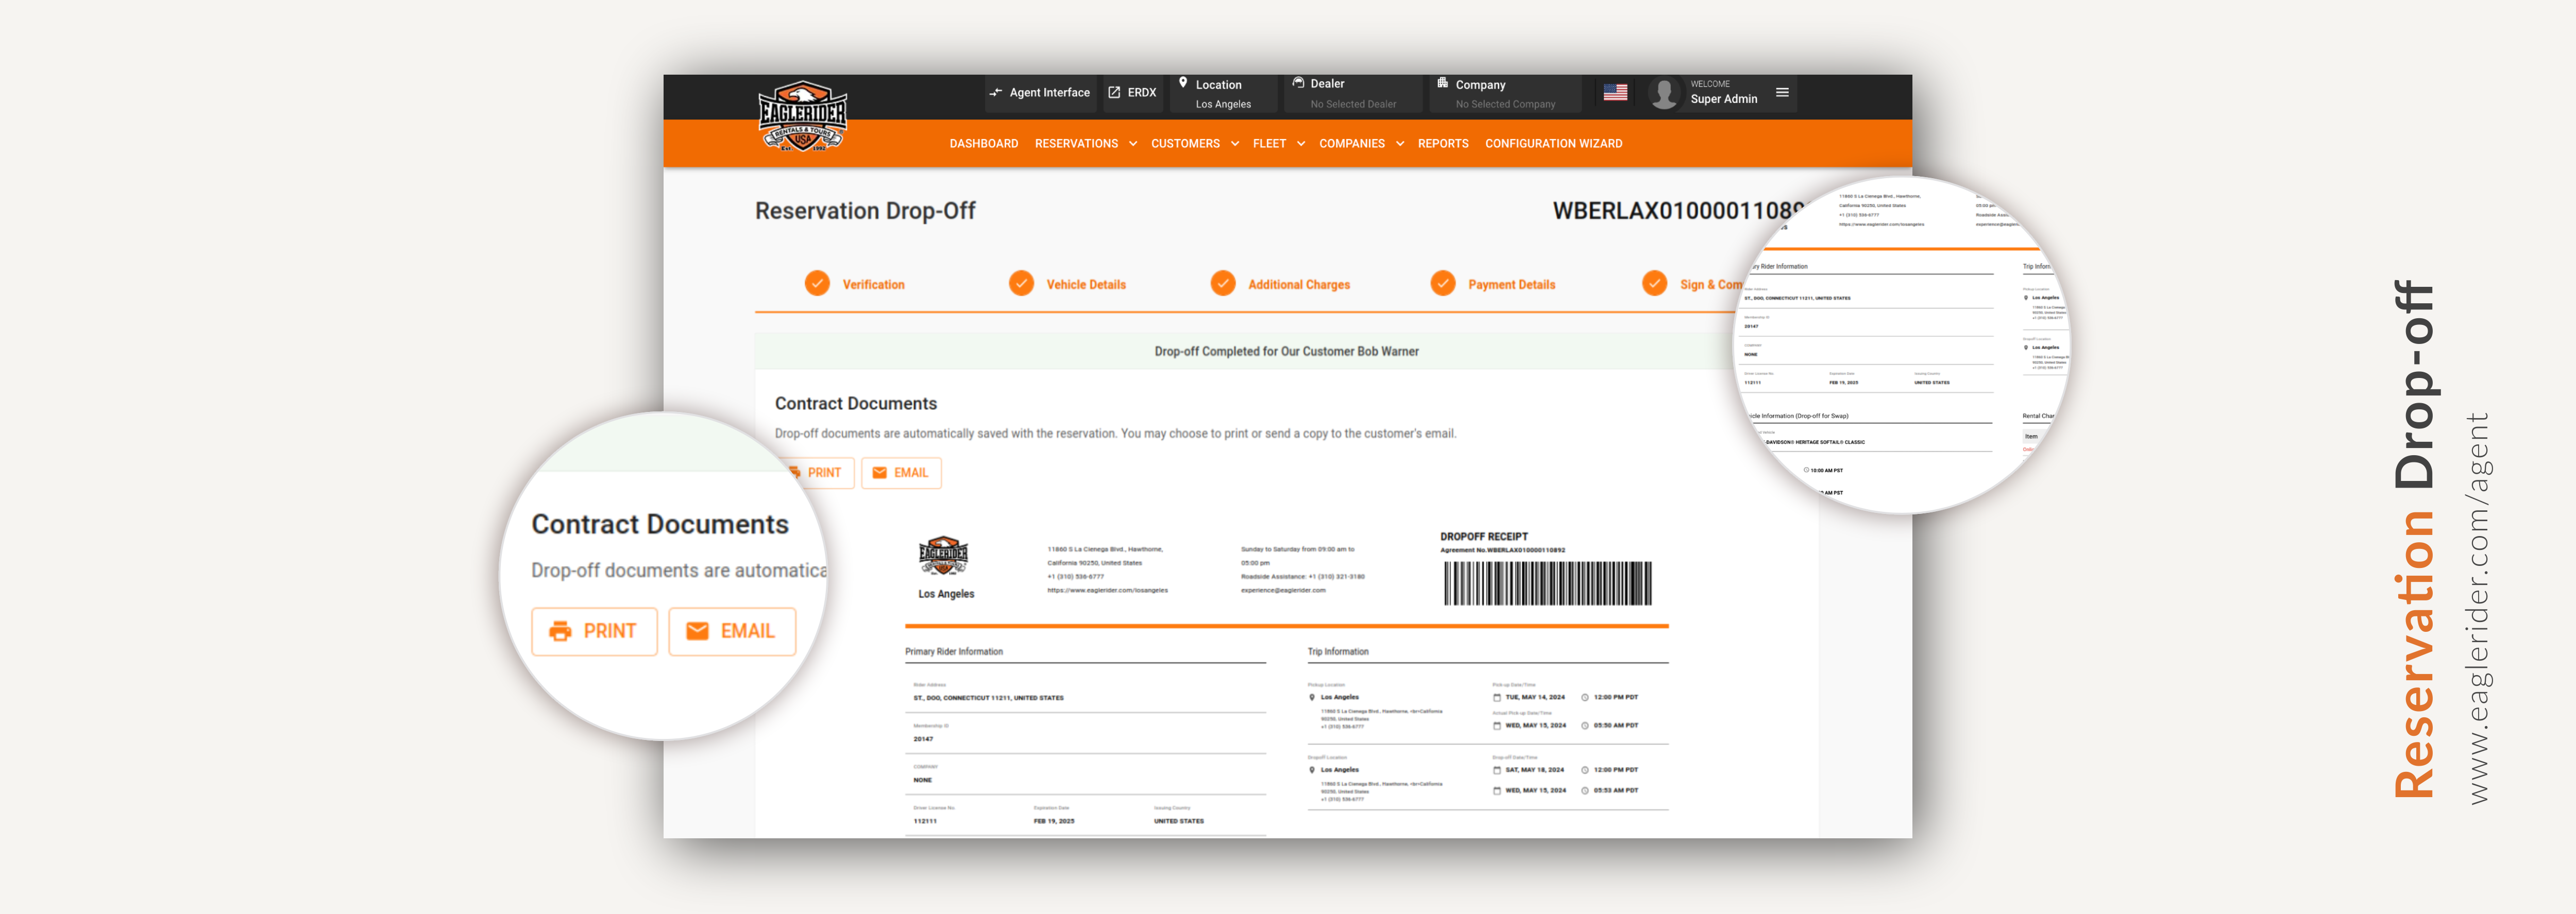The height and width of the screenshot is (914, 2576).
Task: Click the Reservation Drop-Off page heading
Action: click(x=865, y=210)
